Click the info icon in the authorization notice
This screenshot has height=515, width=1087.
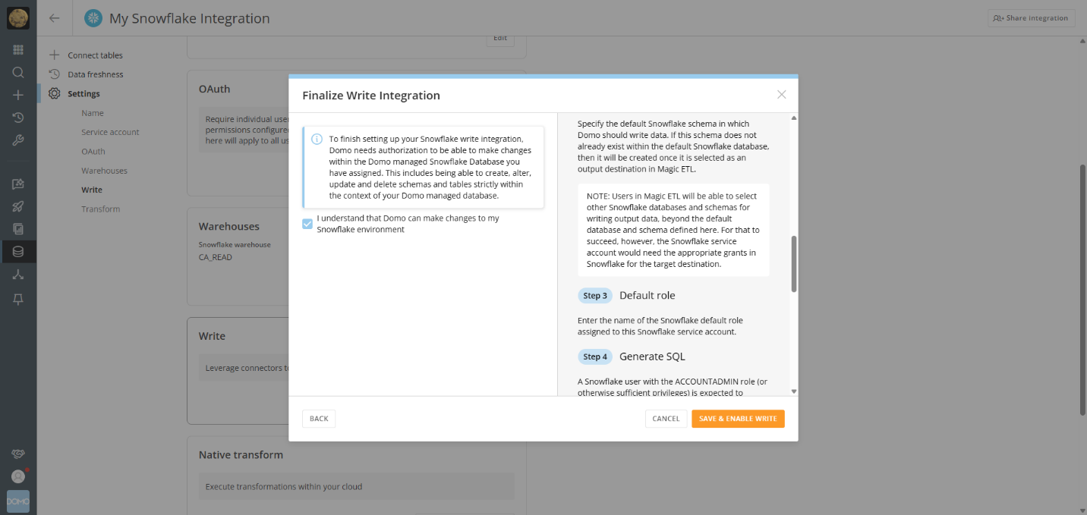(x=317, y=140)
